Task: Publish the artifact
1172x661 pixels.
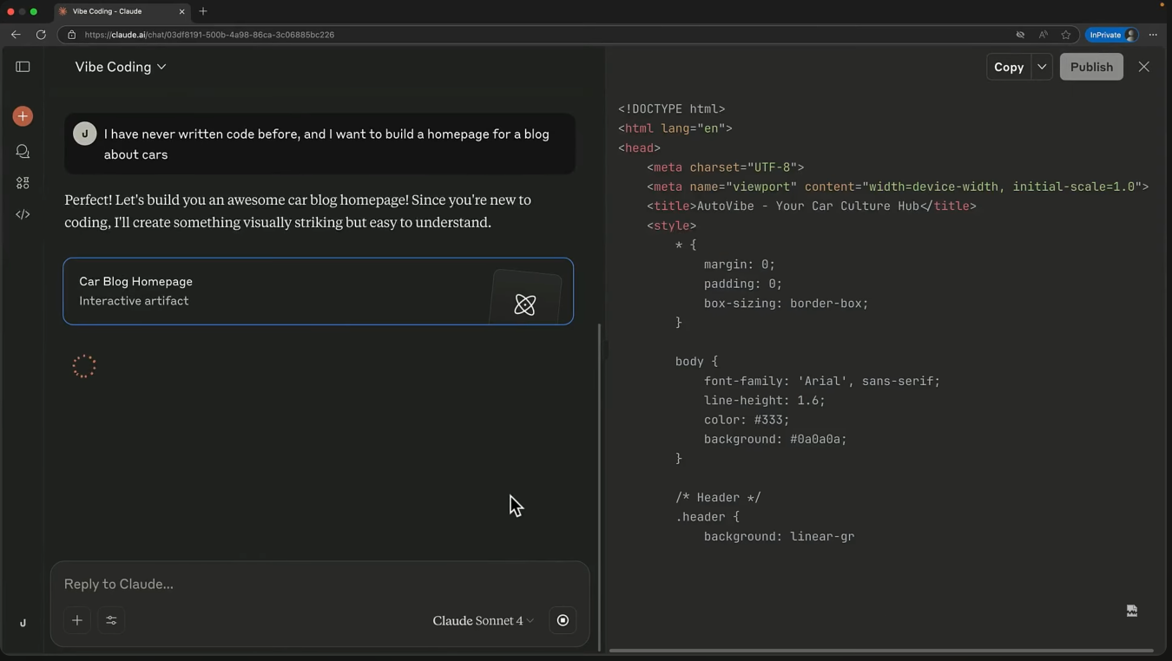Action: pos(1091,67)
